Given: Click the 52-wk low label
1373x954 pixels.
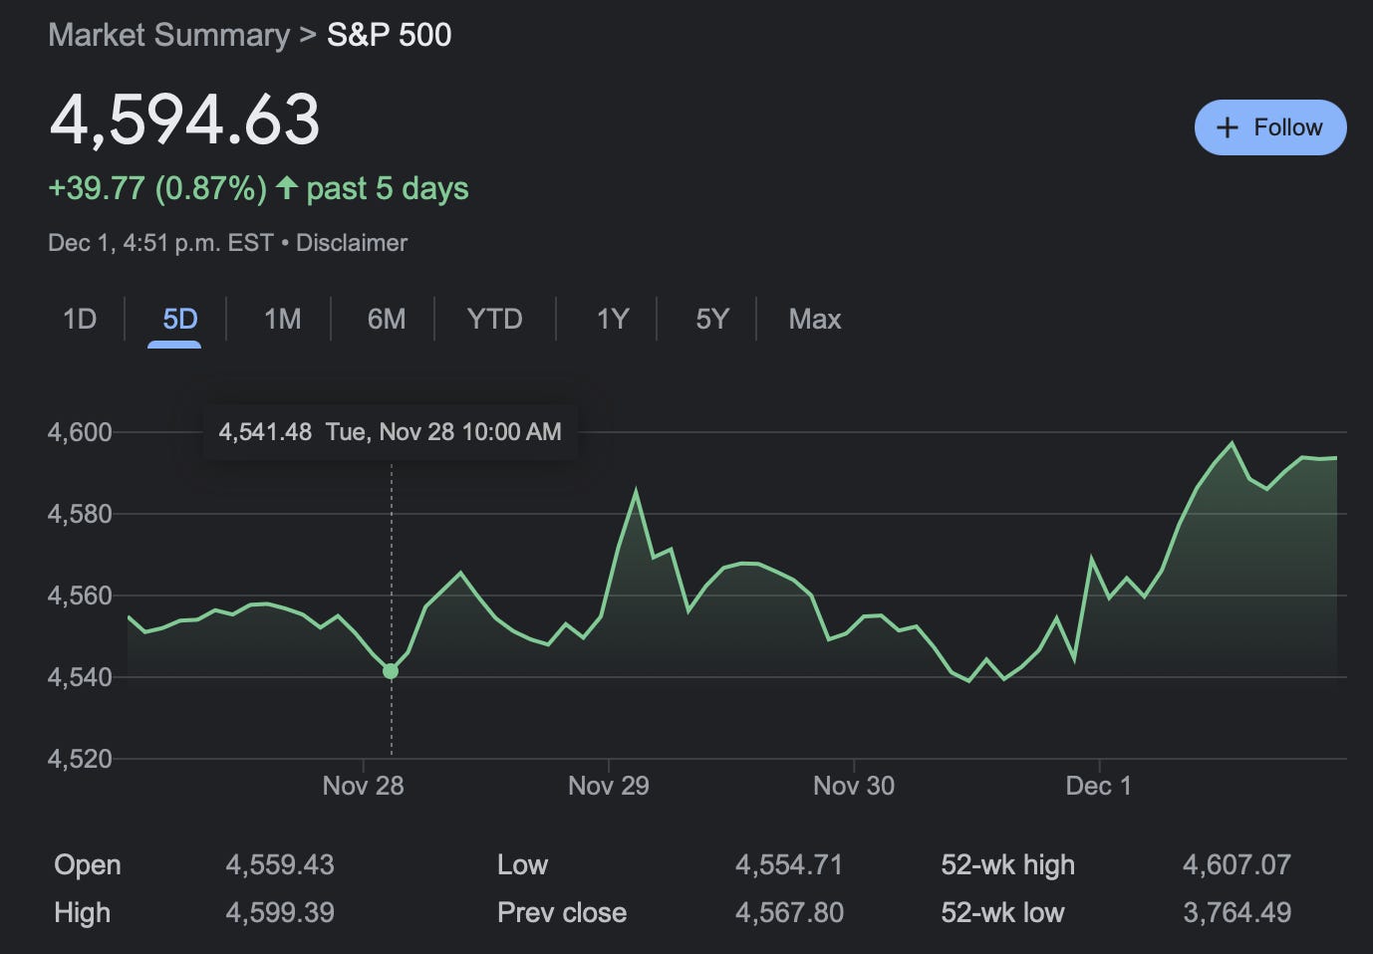Looking at the screenshot, I should tap(1002, 912).
